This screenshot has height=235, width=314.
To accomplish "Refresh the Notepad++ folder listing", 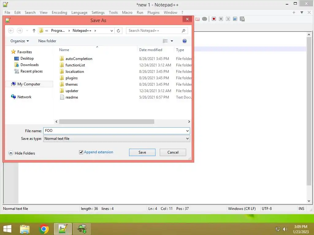I will point(118,31).
